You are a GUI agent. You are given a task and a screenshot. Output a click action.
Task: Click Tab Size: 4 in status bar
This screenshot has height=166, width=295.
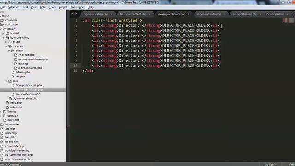270,165
